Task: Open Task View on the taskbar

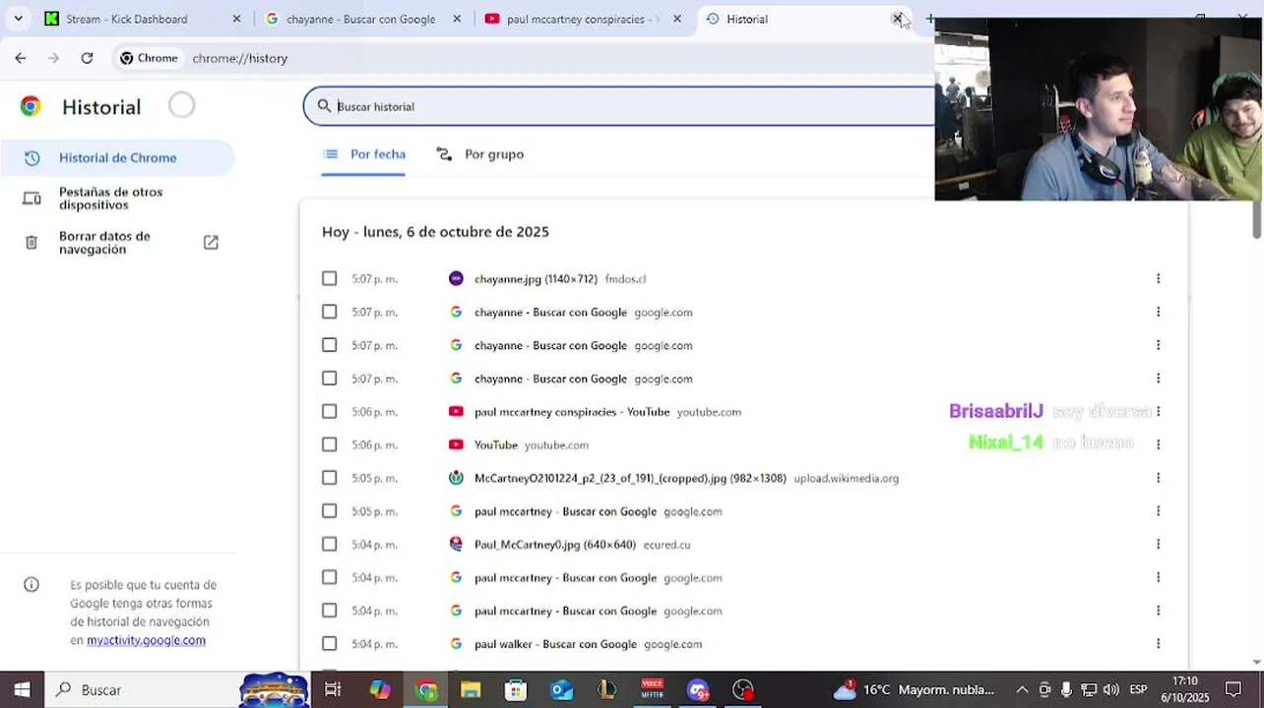Action: pos(333,689)
